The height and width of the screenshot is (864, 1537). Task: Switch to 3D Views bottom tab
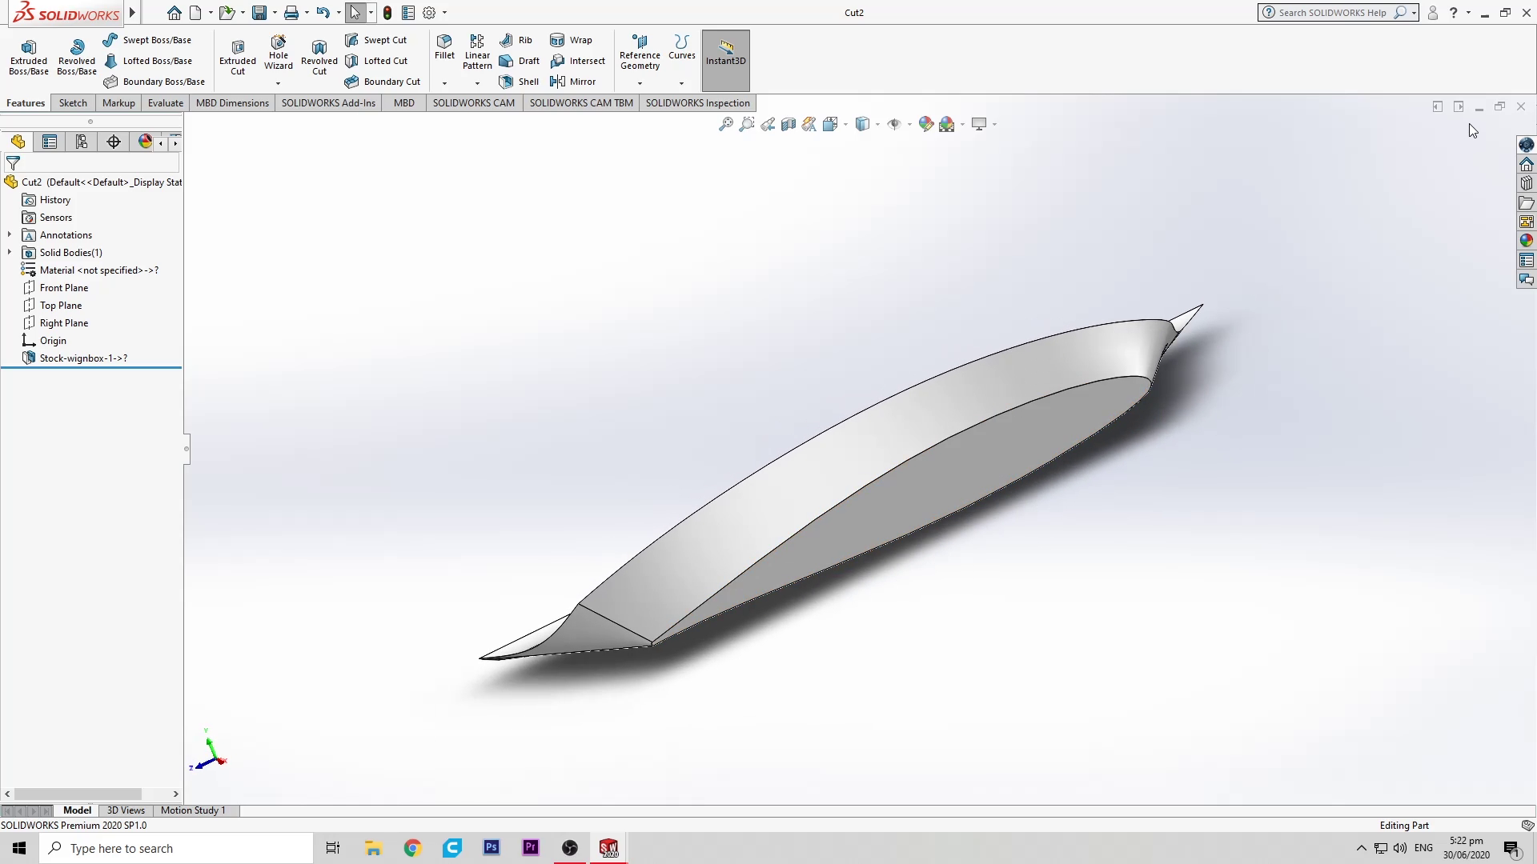126,810
